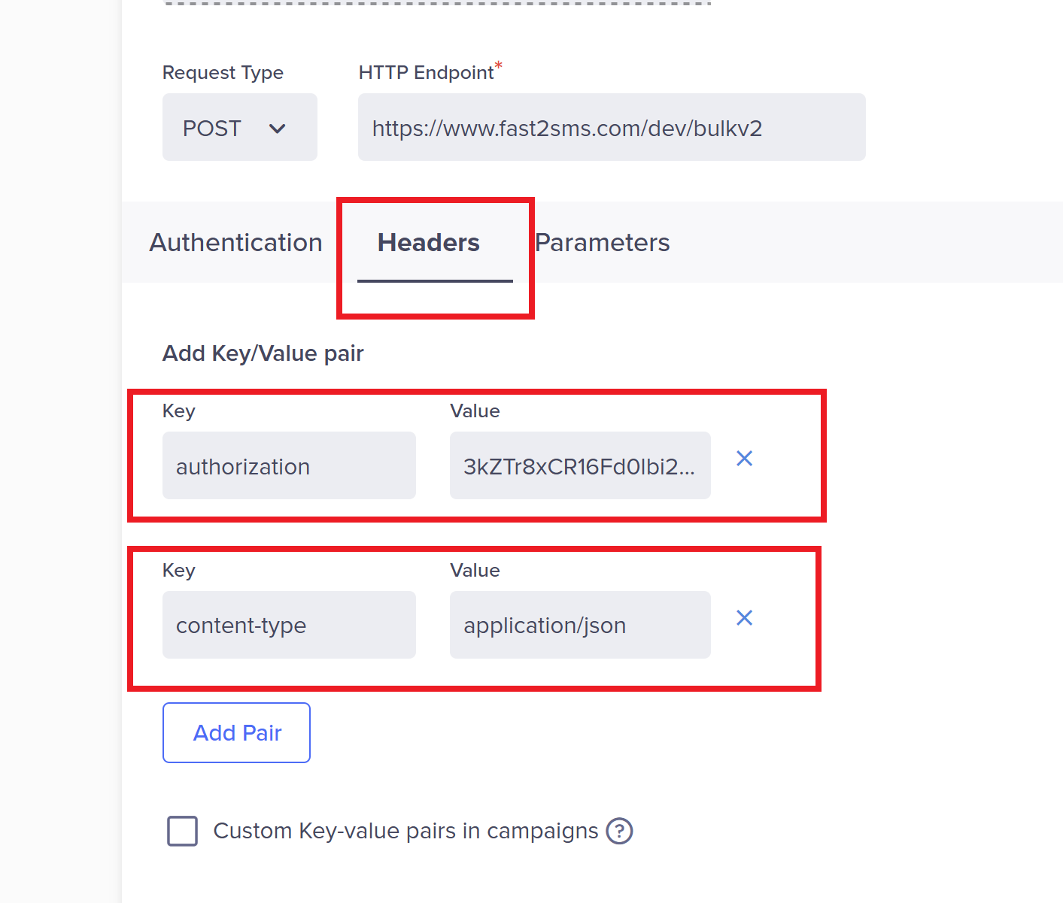Click the authorization key field

(x=289, y=466)
